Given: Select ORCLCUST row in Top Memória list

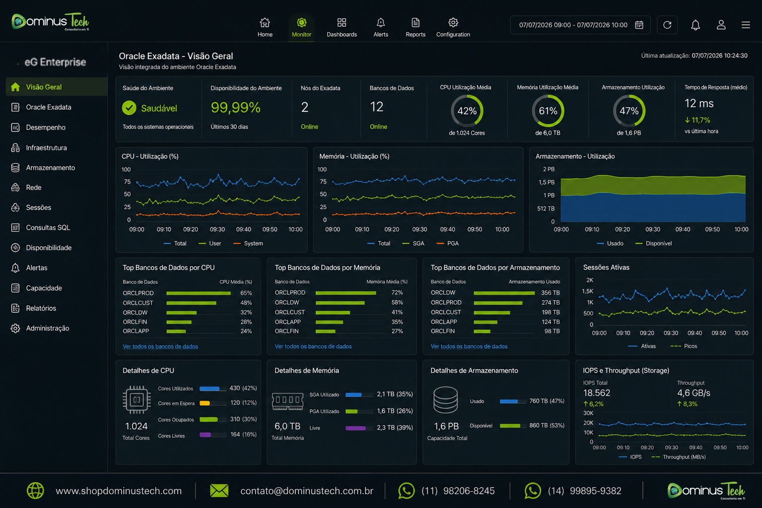Looking at the screenshot, I should pos(339,312).
